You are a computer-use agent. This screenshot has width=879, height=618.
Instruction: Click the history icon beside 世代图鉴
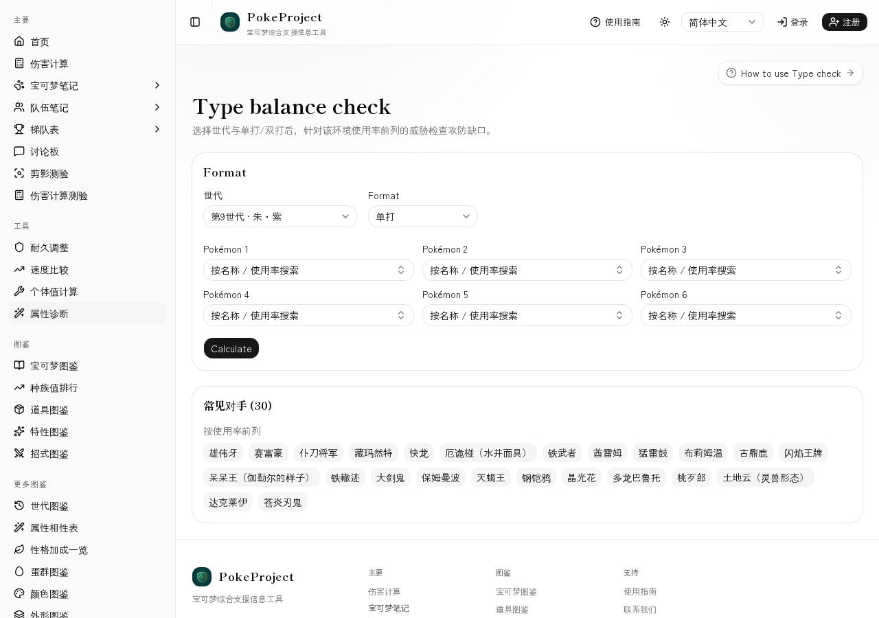tap(19, 505)
